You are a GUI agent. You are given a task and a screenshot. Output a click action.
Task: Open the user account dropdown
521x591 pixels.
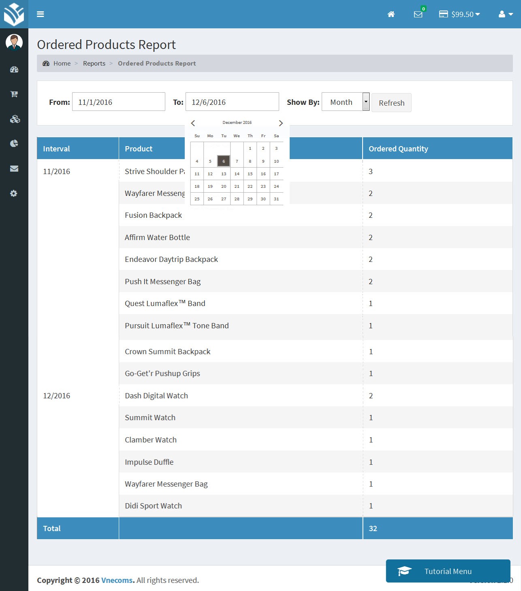505,14
